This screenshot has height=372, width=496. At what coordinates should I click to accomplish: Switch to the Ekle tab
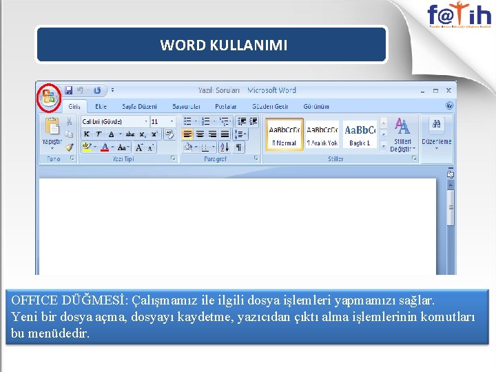click(101, 107)
